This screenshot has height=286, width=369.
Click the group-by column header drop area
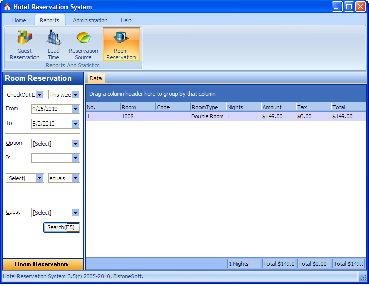[226, 94]
